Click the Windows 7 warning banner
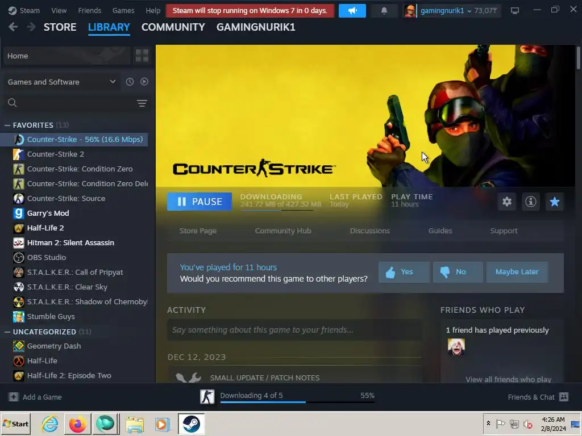582x436 pixels. [250, 11]
